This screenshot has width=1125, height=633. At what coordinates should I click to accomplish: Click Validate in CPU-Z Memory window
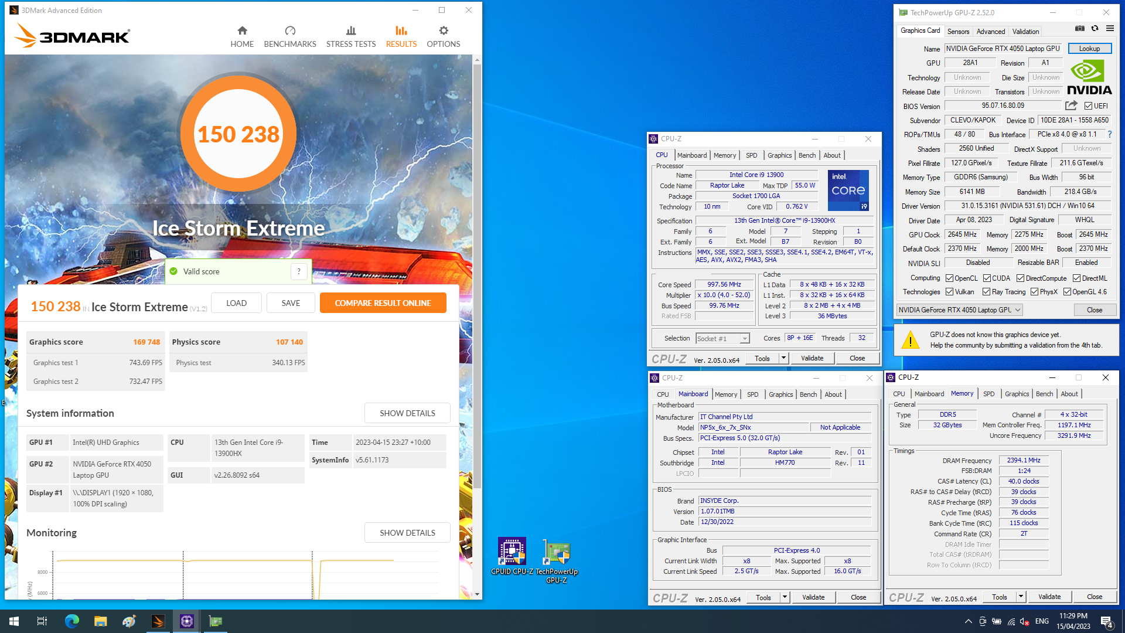coord(1049,597)
